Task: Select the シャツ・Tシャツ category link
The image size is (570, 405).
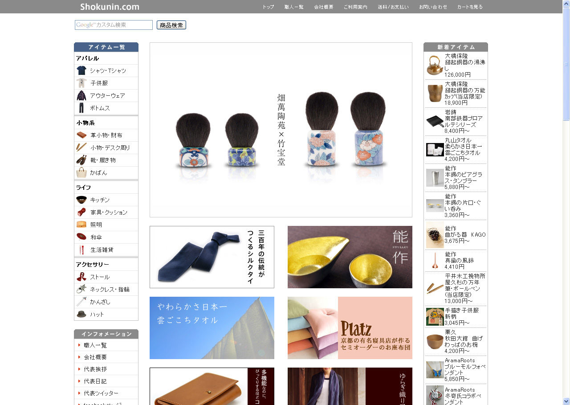Action: (x=108, y=71)
